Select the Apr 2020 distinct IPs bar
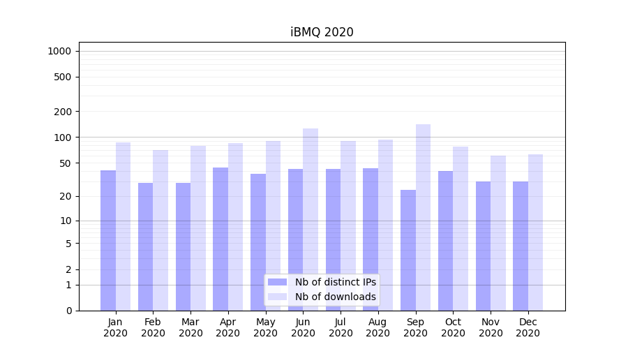 [x=220, y=239]
